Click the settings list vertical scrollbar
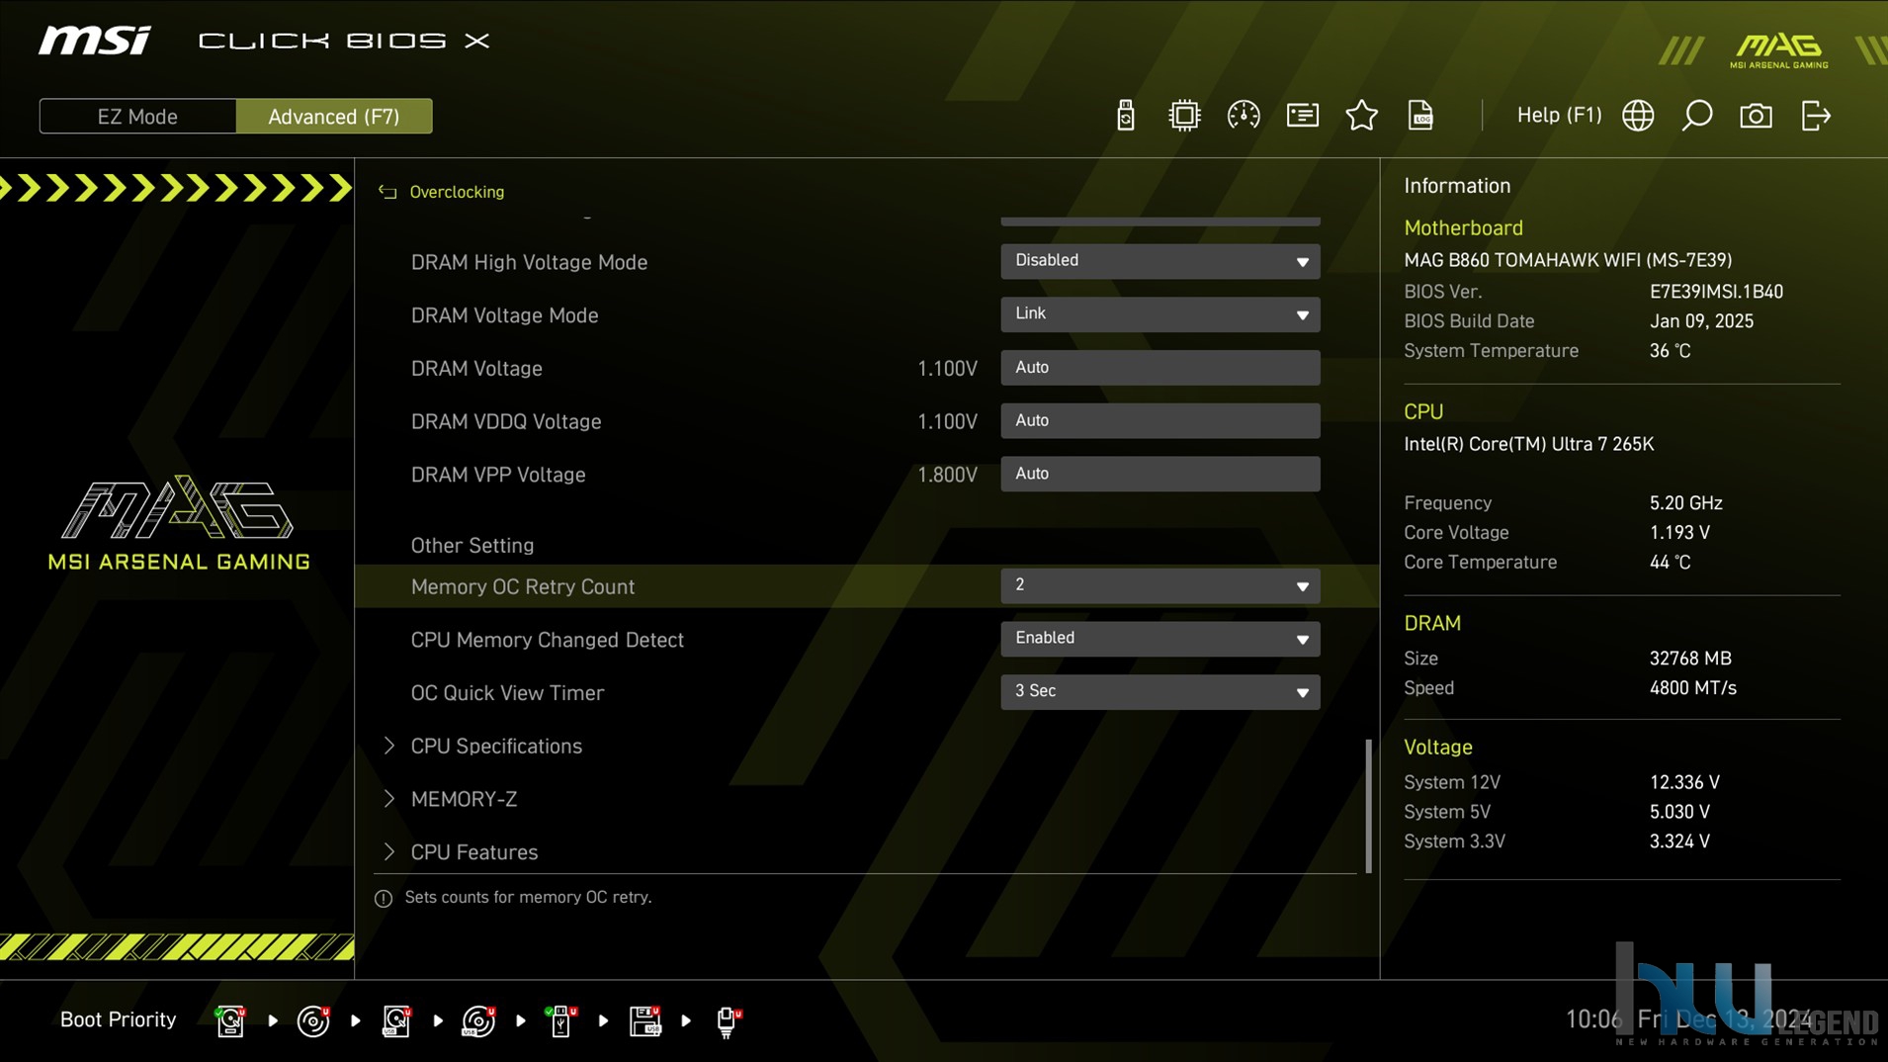Viewport: 1888px width, 1062px height. (1368, 806)
